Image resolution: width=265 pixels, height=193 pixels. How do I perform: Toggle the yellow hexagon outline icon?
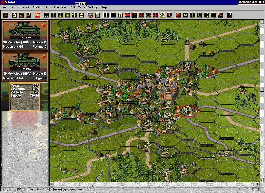coord(148,15)
